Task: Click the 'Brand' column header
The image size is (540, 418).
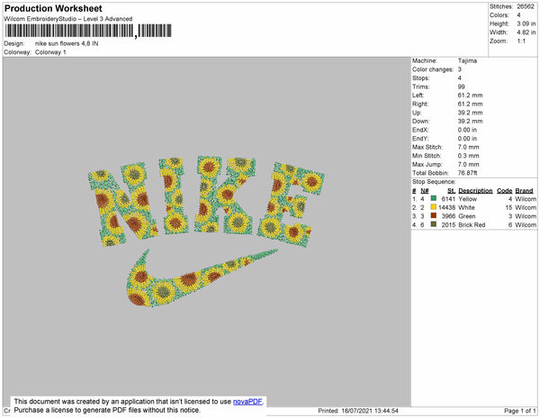Action: tap(524, 191)
